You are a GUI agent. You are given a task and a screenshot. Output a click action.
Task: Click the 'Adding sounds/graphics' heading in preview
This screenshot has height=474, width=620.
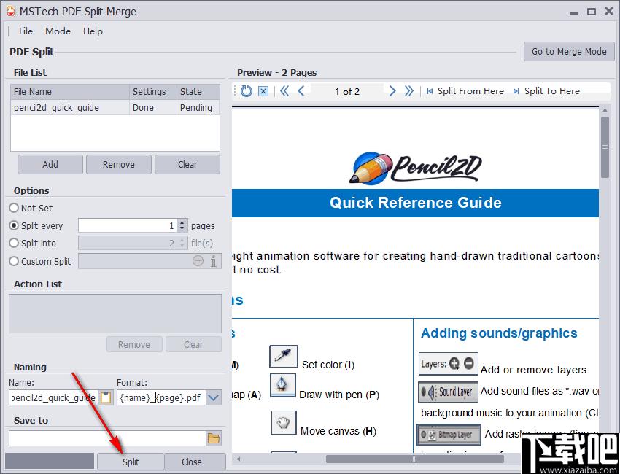(x=499, y=333)
